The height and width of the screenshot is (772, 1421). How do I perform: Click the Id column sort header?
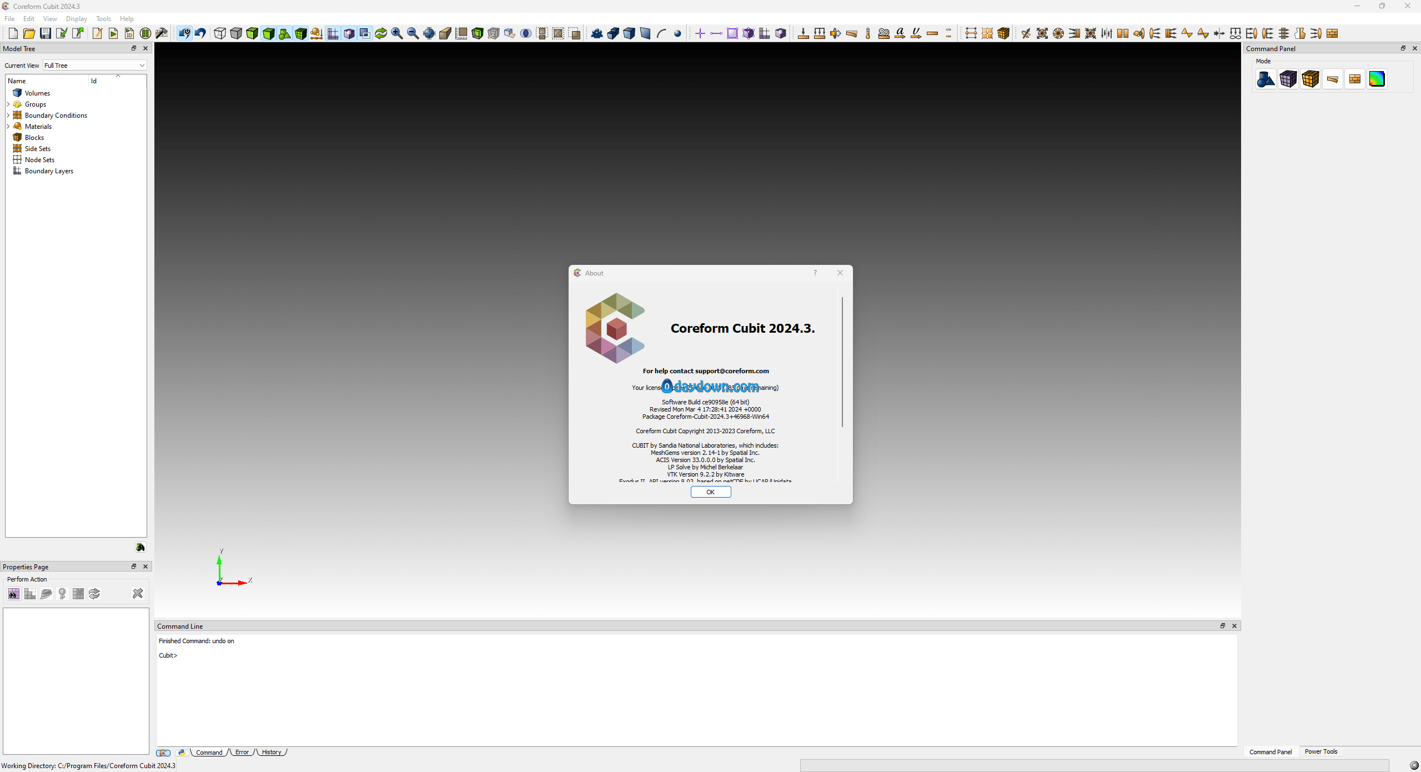tap(117, 81)
